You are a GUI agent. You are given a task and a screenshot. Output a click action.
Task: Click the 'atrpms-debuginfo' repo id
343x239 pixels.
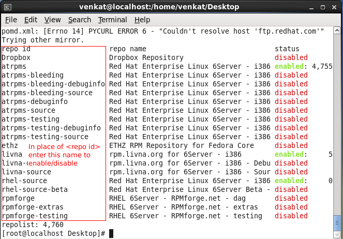point(35,102)
